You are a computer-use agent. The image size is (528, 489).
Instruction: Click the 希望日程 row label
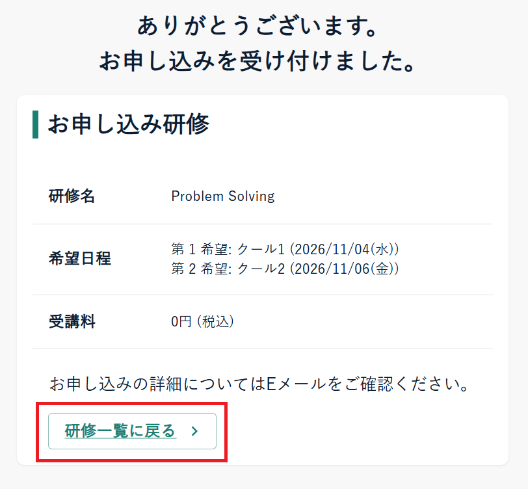[x=80, y=259]
